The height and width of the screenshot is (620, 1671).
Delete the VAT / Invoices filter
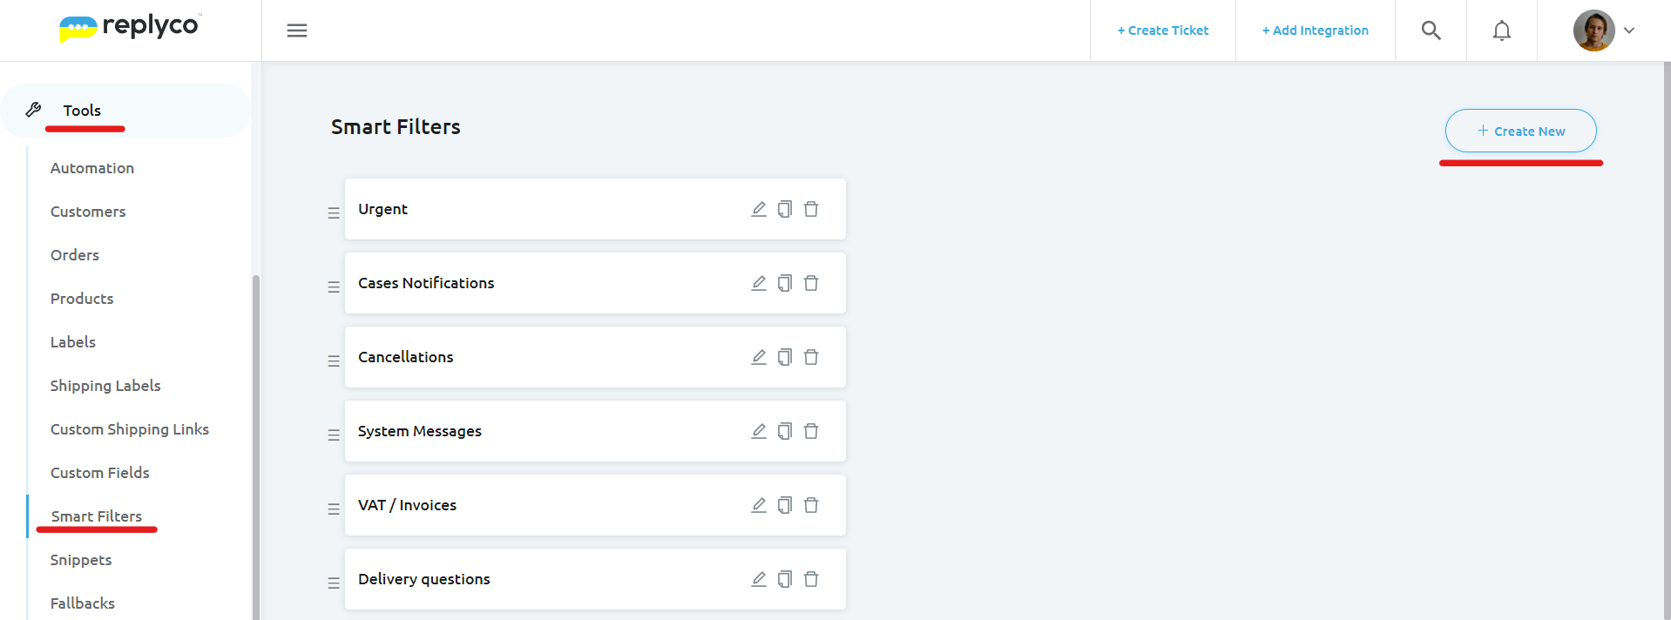click(x=811, y=505)
